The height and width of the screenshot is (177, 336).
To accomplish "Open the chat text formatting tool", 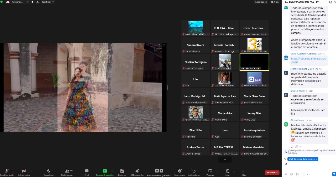I will click(286, 174).
